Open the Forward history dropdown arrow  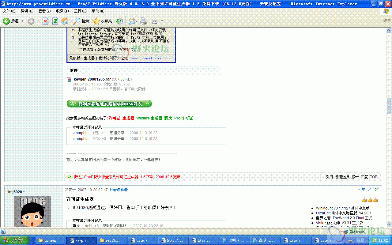point(38,21)
